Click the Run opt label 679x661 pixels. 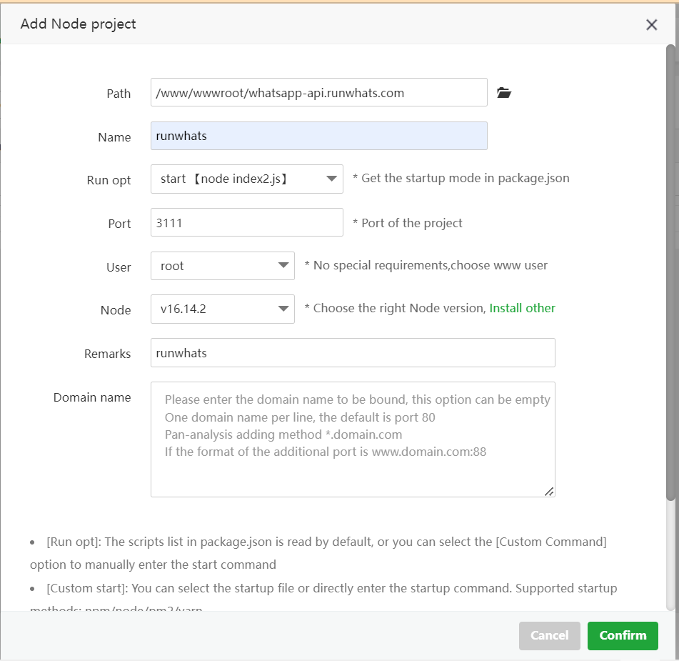(109, 180)
